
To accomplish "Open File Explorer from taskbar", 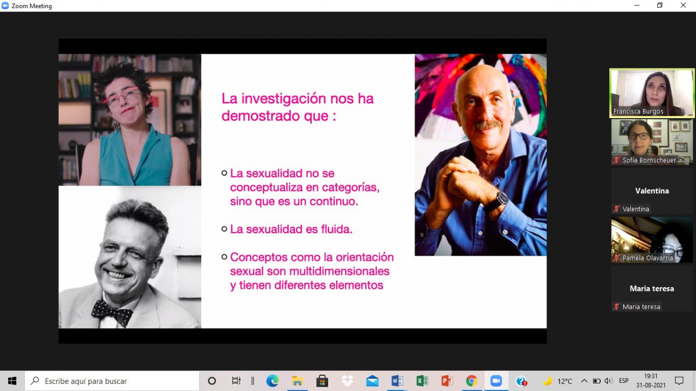I will click(x=297, y=381).
